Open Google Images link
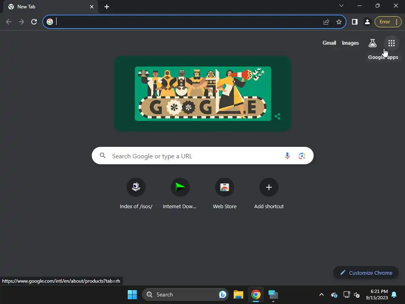The width and height of the screenshot is (405, 304). click(350, 43)
